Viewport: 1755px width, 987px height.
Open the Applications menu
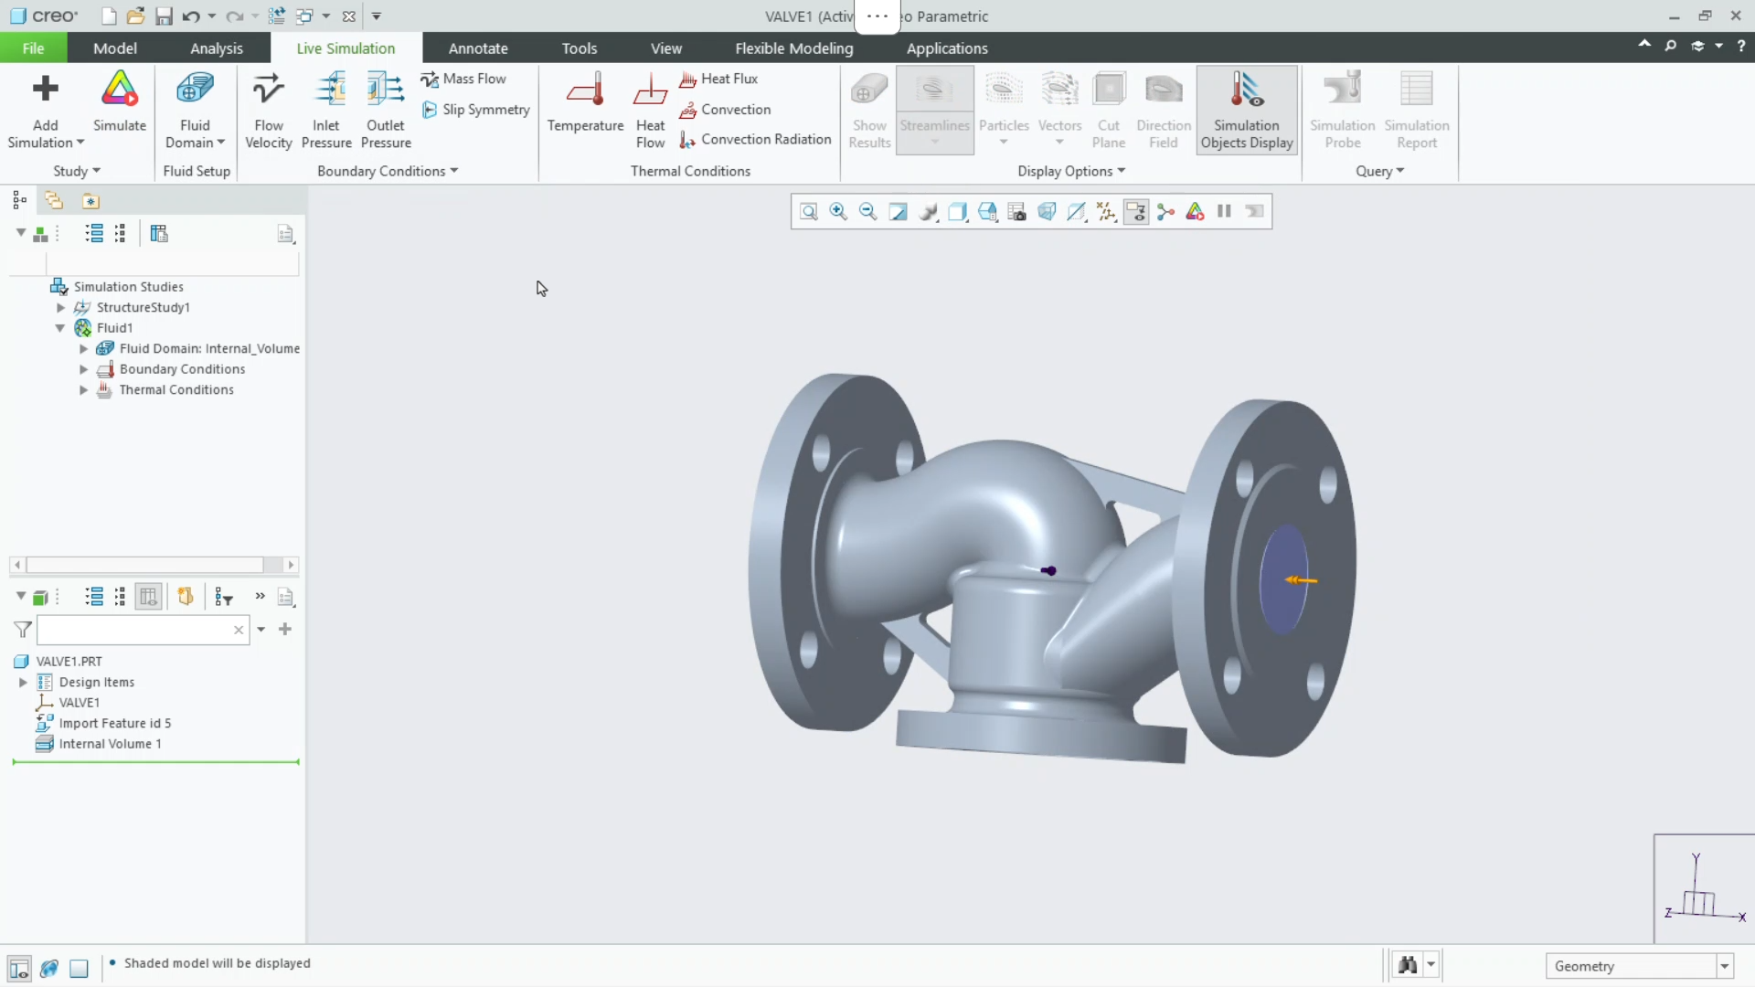pyautogui.click(x=947, y=48)
